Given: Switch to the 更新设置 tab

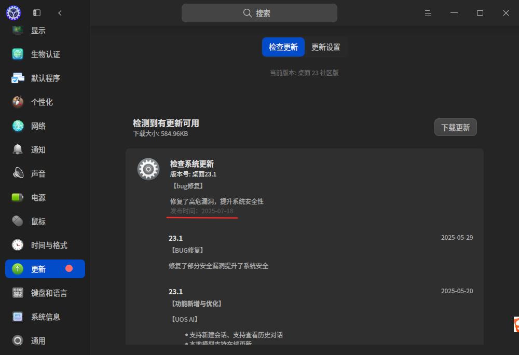Looking at the screenshot, I should tap(326, 47).
